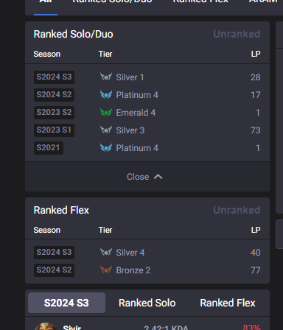The width and height of the screenshot is (283, 330).
Task: Click the Silver 4 emblem in Ranked Flex
Action: pos(106,252)
